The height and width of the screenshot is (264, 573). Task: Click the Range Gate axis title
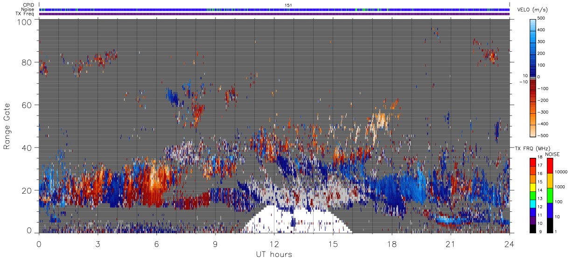pyautogui.click(x=7, y=127)
